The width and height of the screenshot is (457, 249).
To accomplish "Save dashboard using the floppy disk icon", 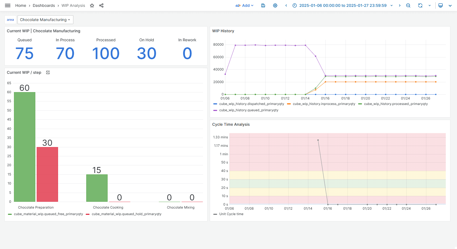I will click(263, 5).
